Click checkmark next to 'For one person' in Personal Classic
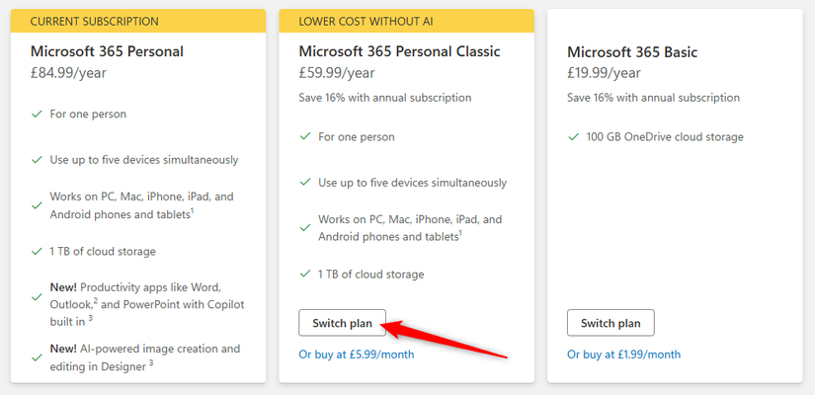815x395 pixels. pos(304,137)
